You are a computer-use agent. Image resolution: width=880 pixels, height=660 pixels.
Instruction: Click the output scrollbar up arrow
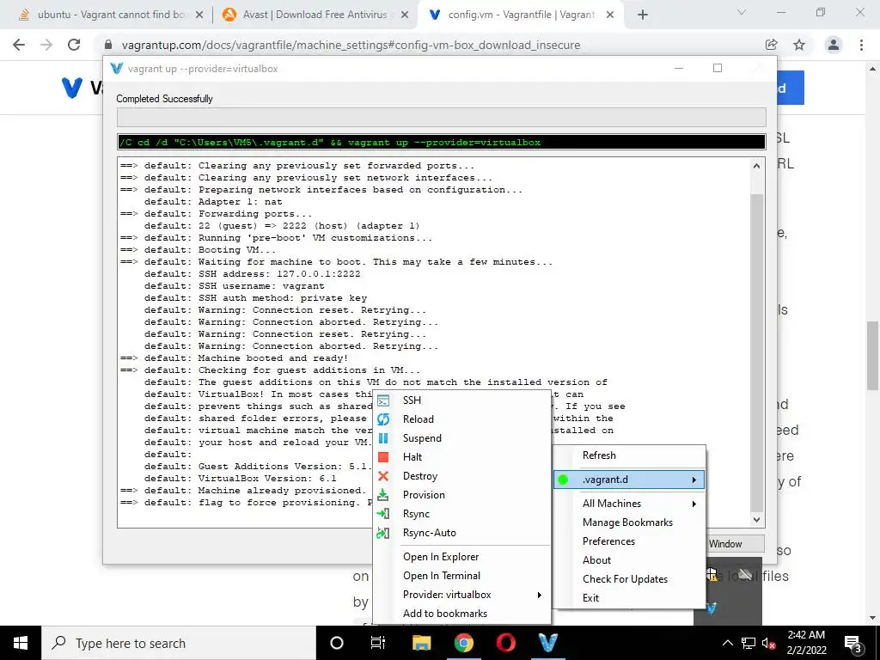(x=756, y=166)
